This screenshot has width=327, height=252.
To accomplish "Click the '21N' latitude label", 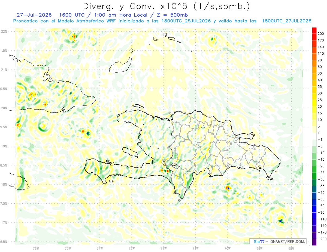I will coord(4,70).
